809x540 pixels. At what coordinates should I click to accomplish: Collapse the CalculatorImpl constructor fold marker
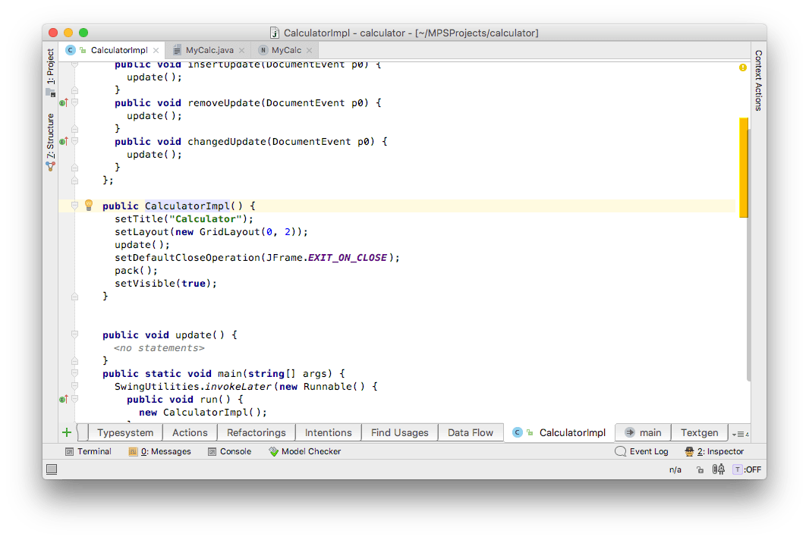point(74,206)
